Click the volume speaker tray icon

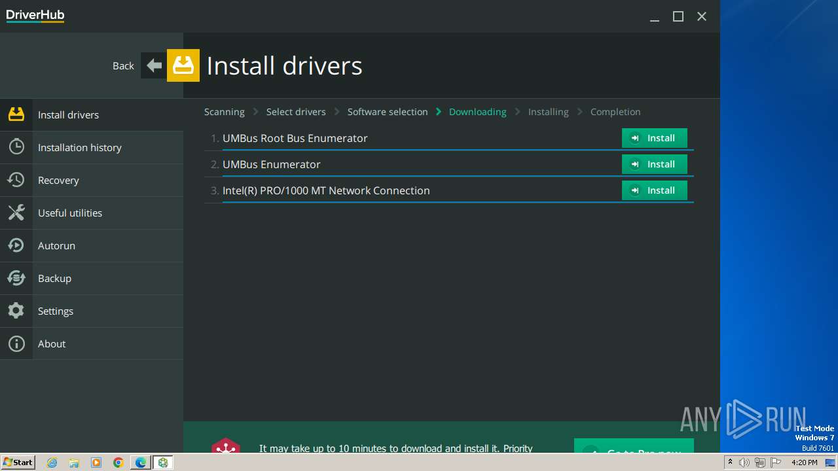pyautogui.click(x=744, y=462)
